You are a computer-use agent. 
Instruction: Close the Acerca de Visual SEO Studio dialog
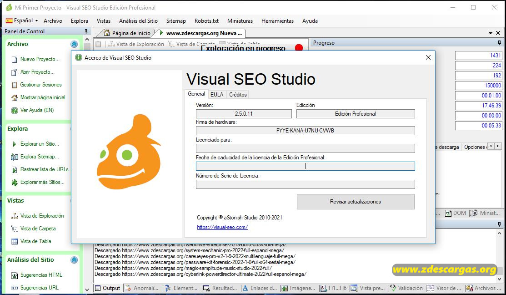[428, 57]
